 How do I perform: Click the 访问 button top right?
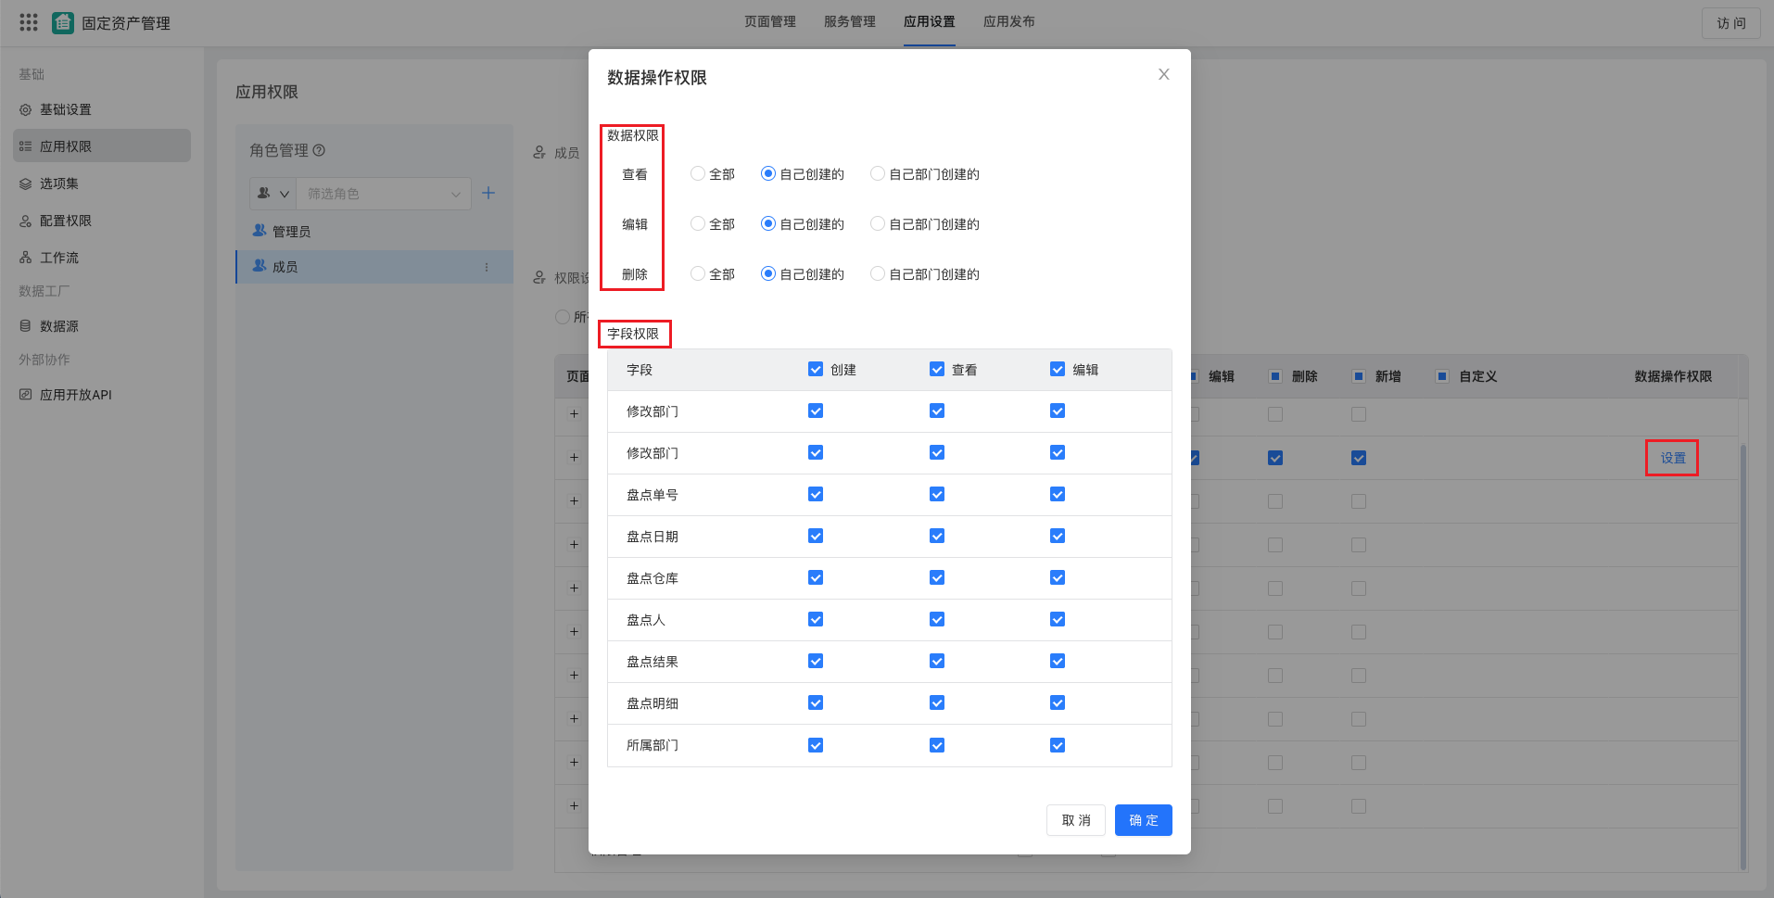pyautogui.click(x=1730, y=22)
